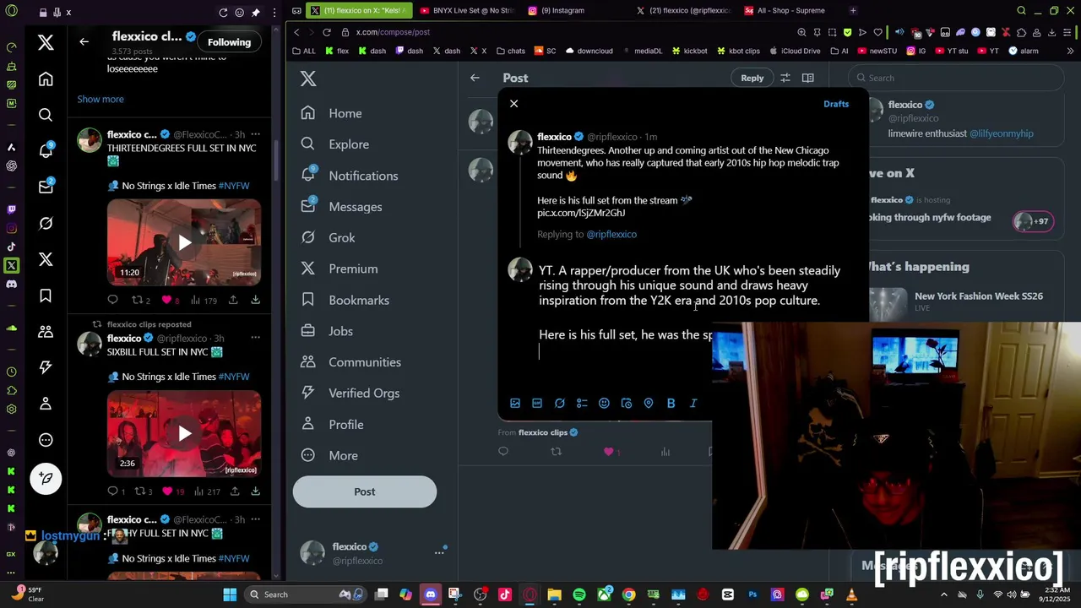Add media image to the post
1081x608 pixels.
[515, 404]
